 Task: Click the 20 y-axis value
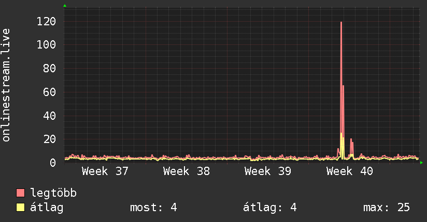(50, 139)
